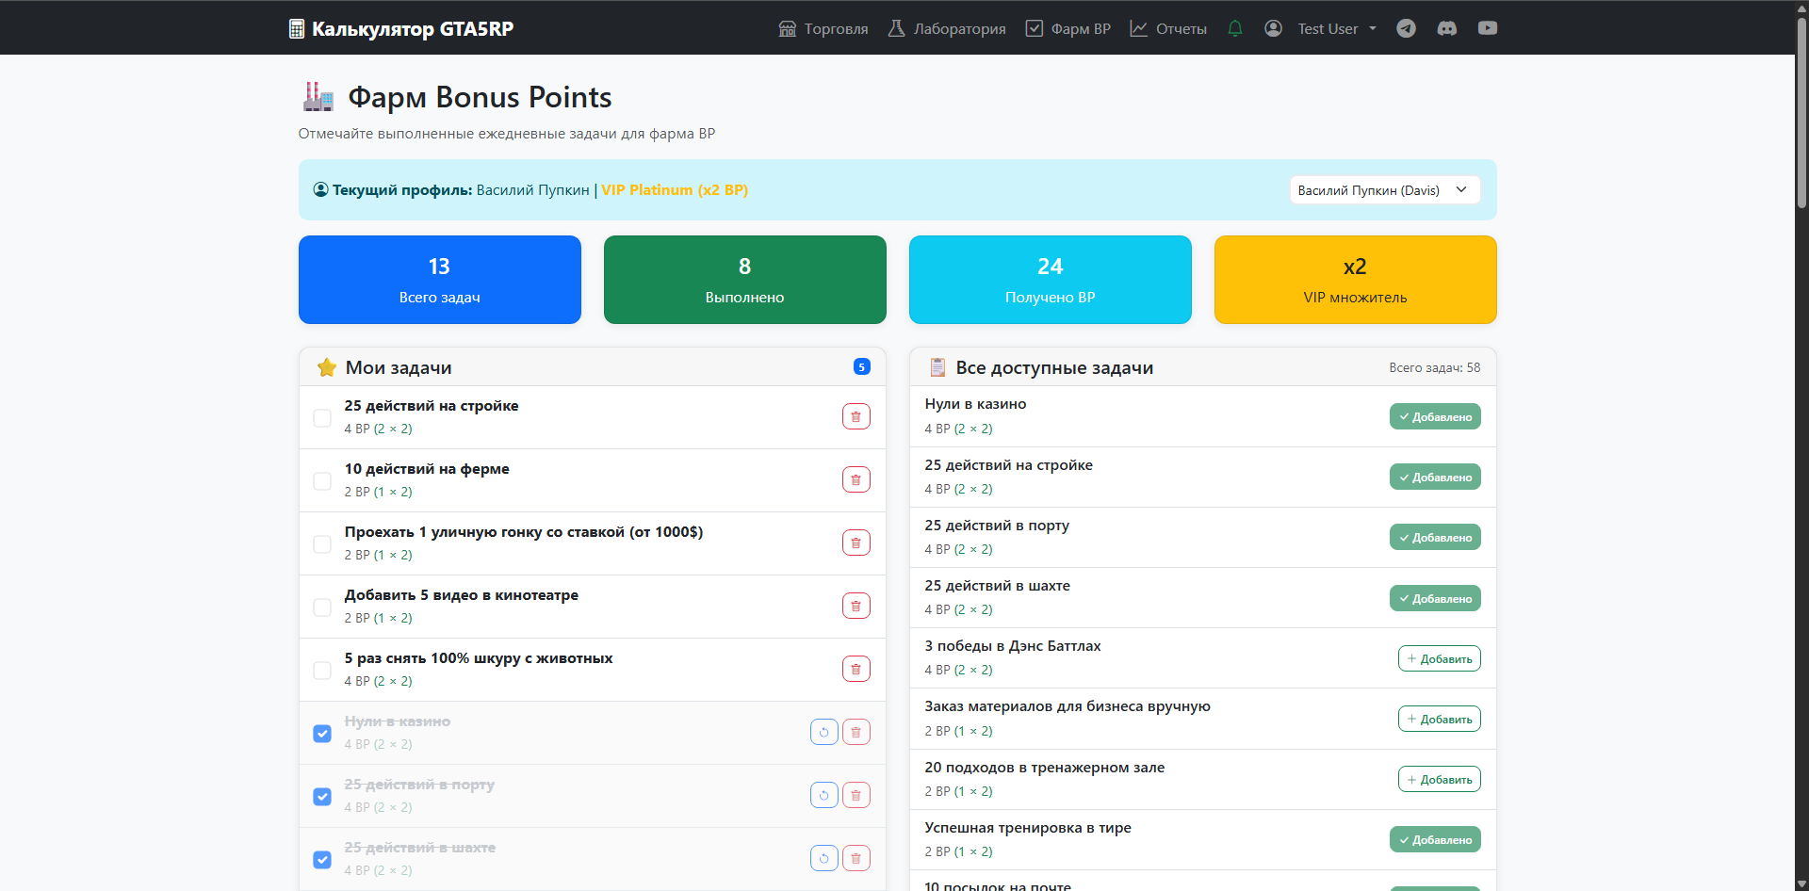Reset the completed '25 действий в шахте' task

coord(823,858)
